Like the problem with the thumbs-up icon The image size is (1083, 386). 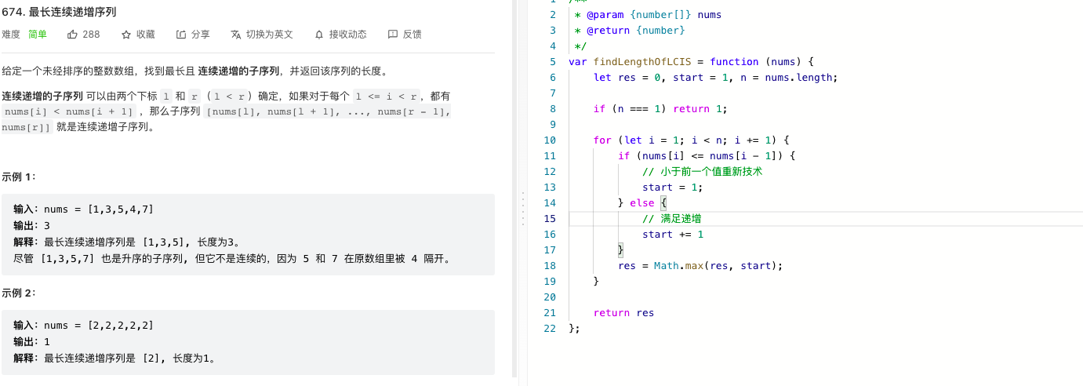click(73, 35)
